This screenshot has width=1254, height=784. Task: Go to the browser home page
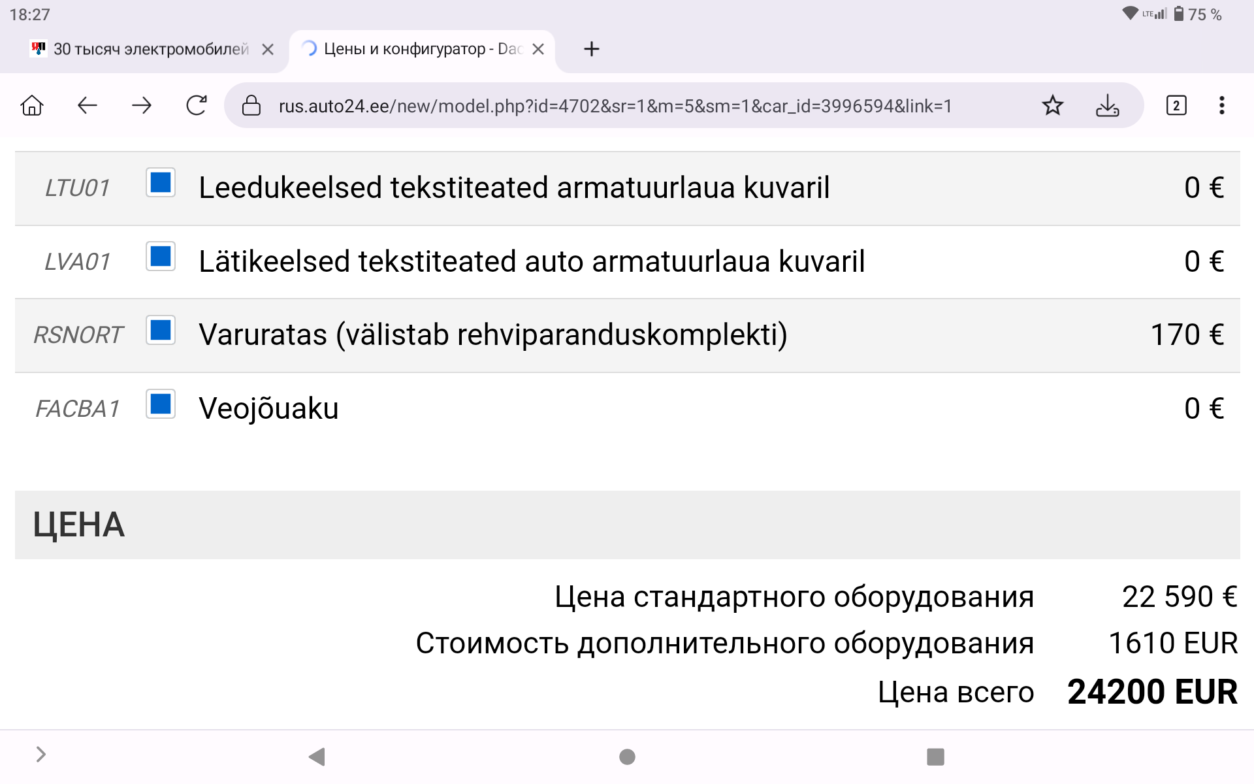tap(32, 105)
